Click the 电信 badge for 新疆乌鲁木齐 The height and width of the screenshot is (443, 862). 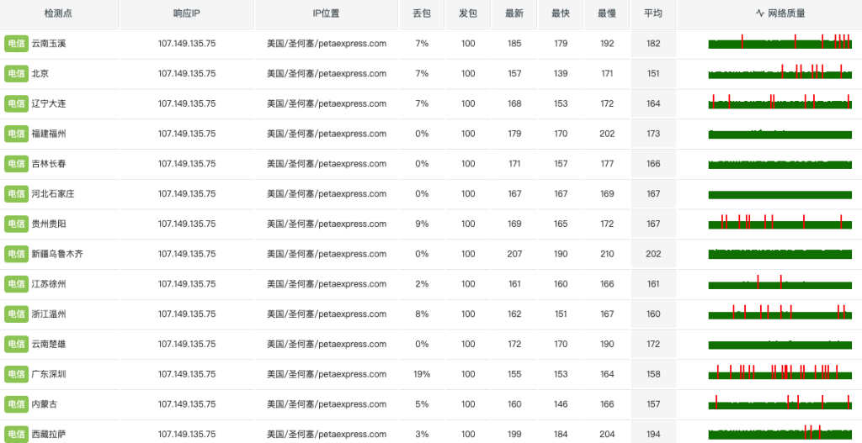click(16, 254)
